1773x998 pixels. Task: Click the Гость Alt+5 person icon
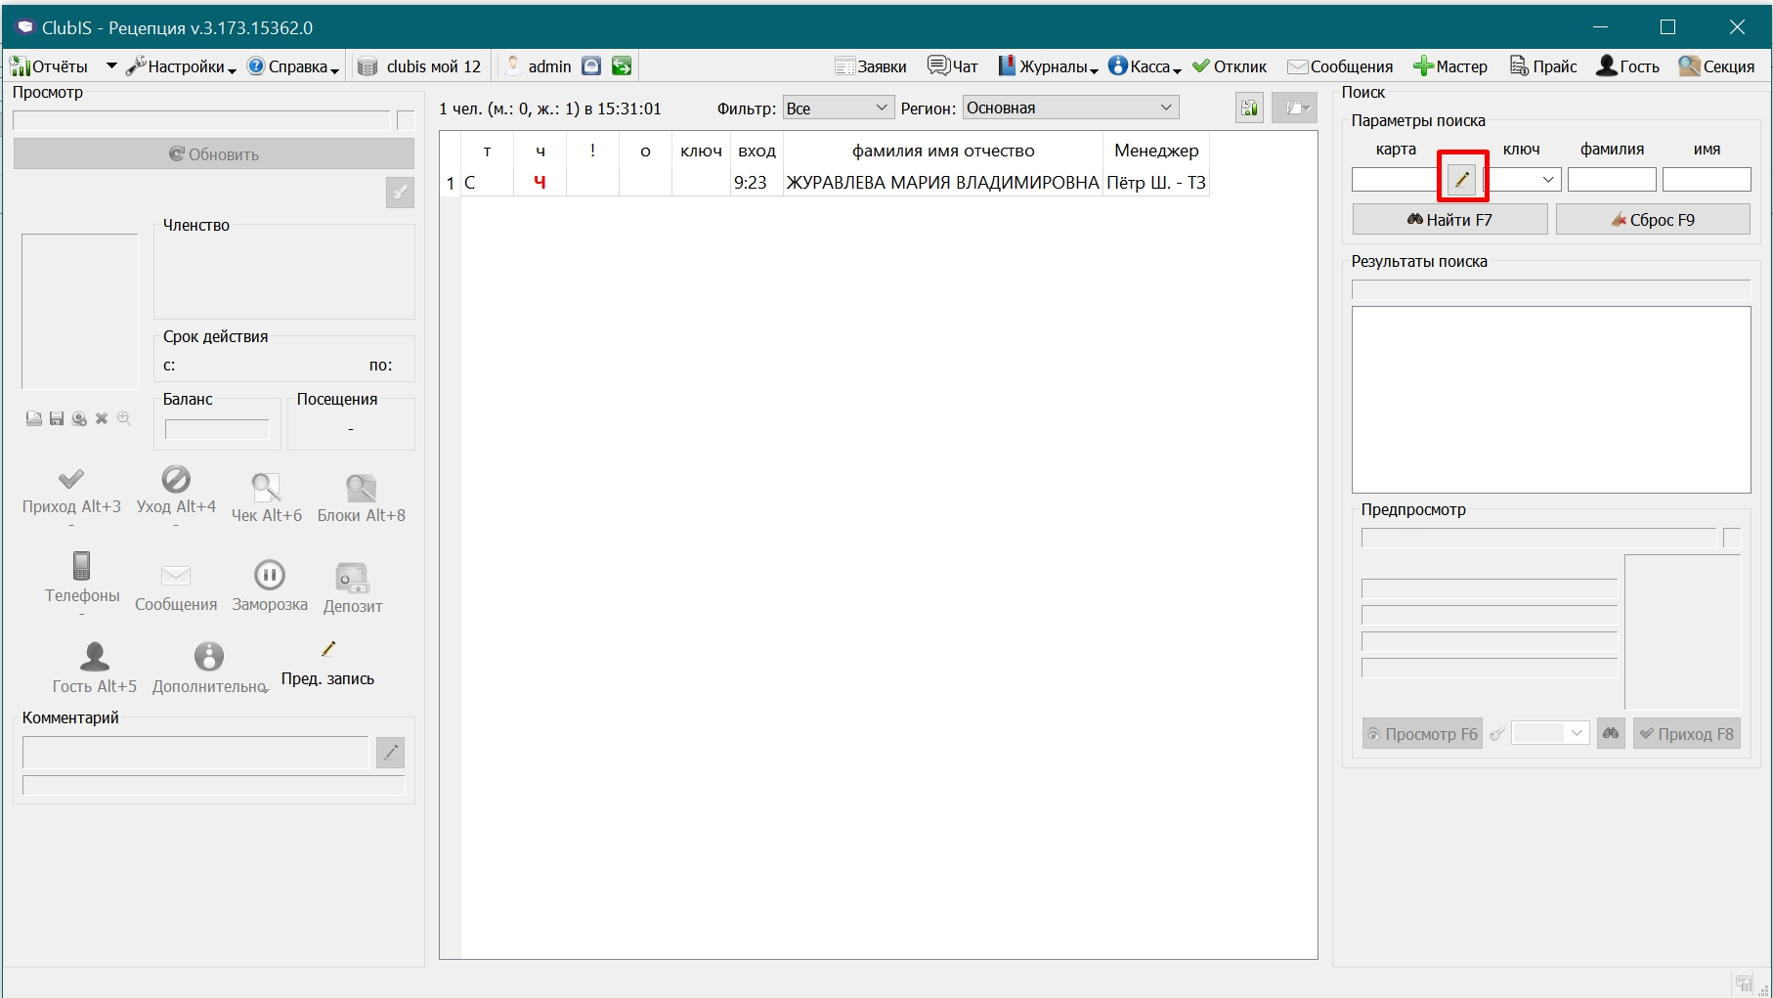95,656
